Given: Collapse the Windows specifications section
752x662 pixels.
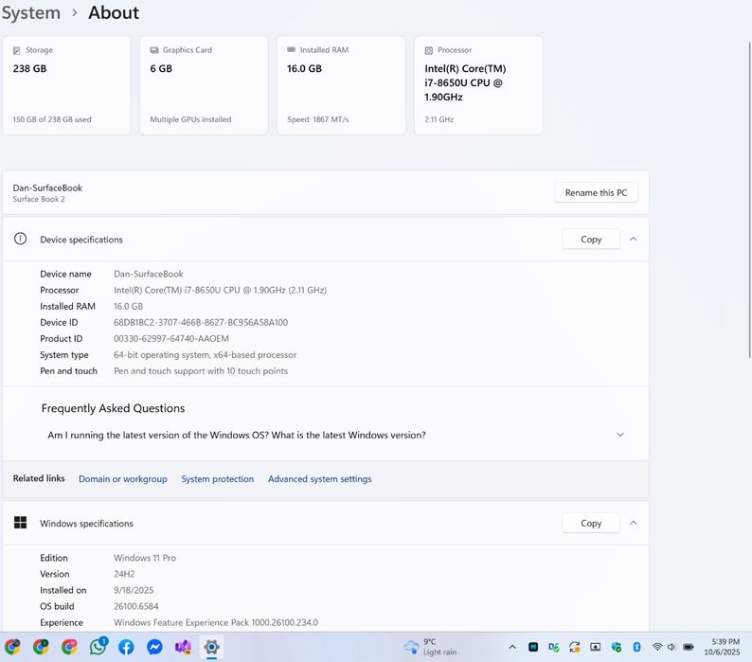Looking at the screenshot, I should [633, 523].
